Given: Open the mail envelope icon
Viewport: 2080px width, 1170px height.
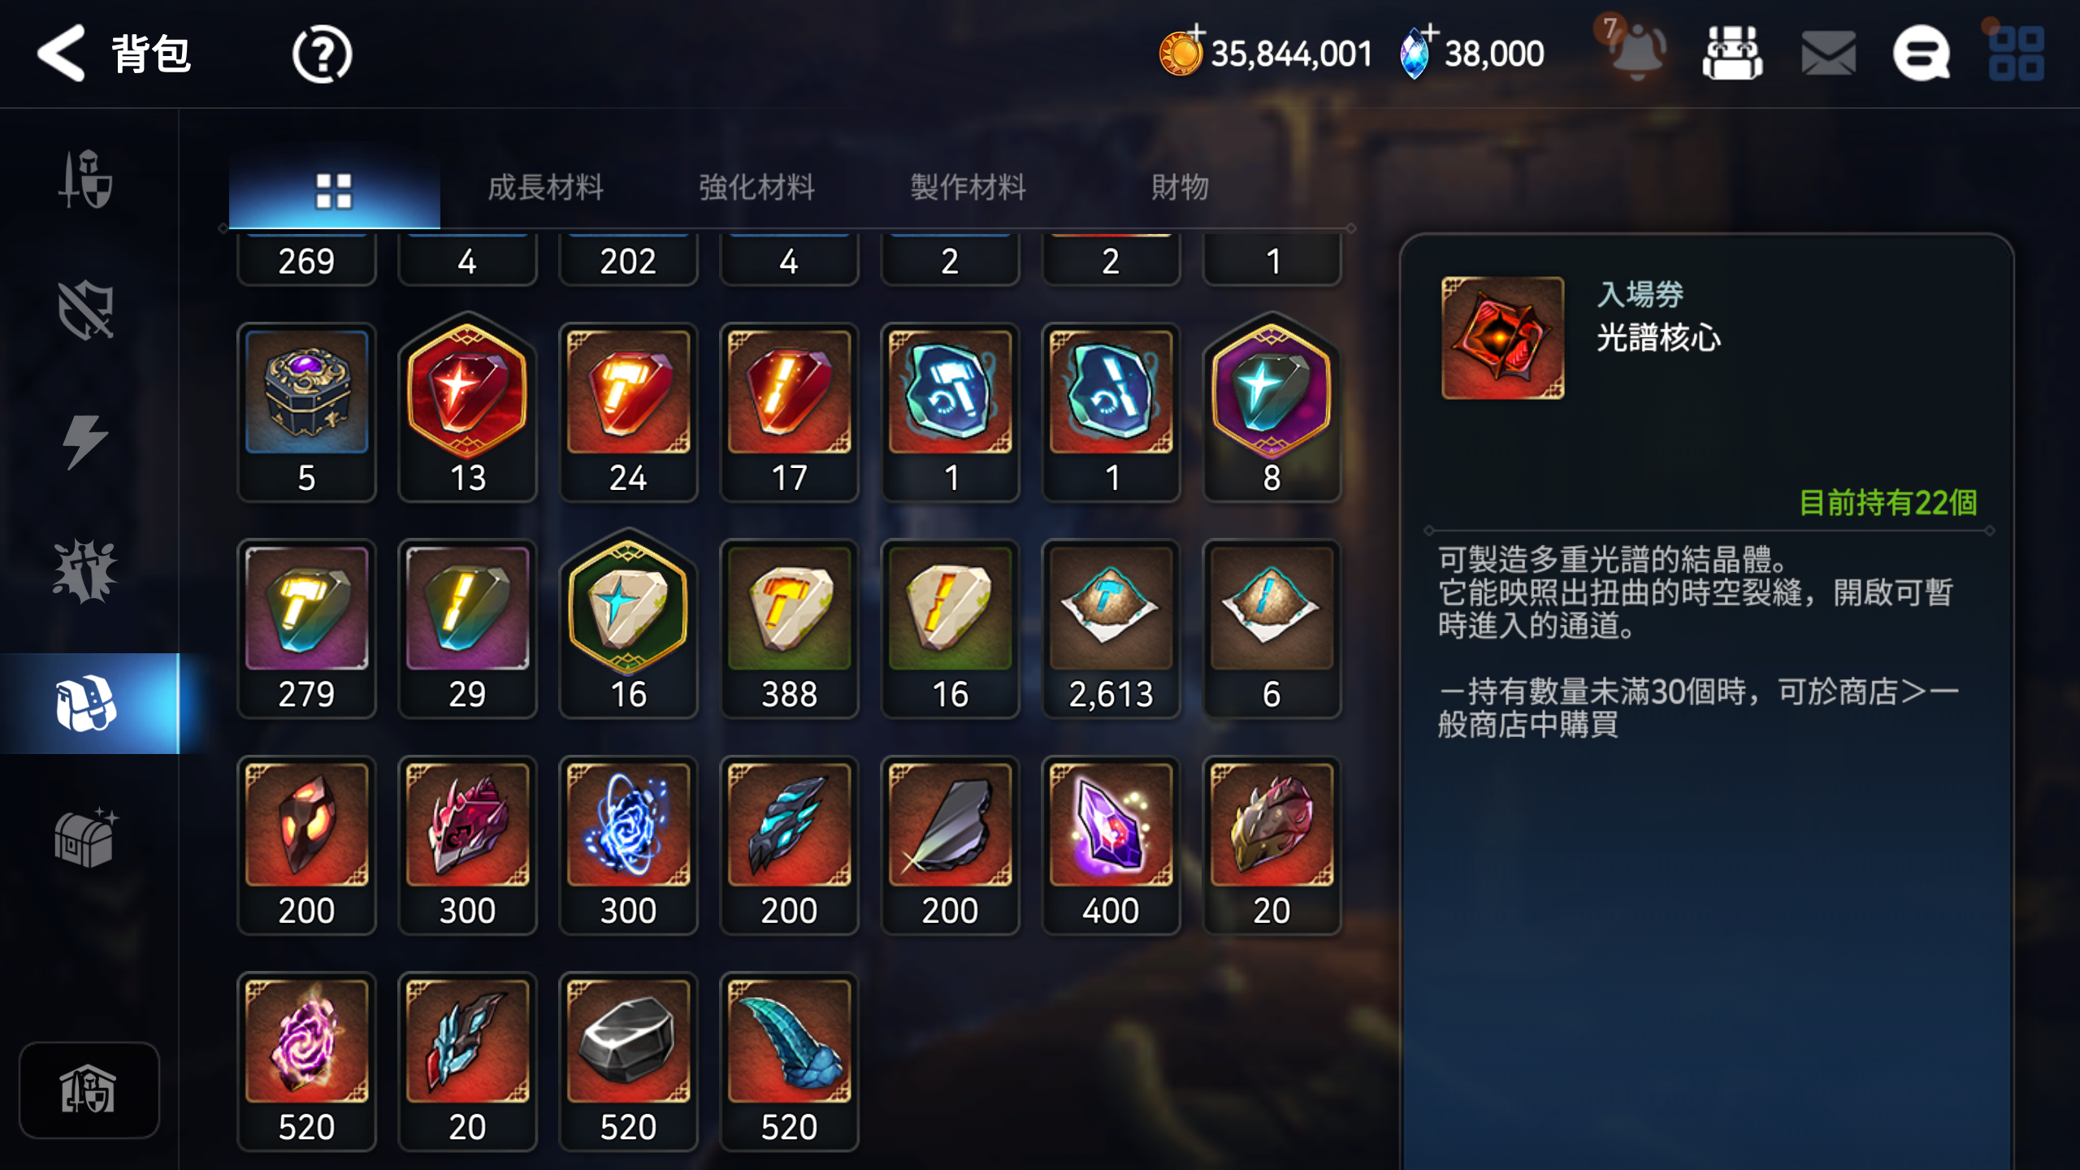Looking at the screenshot, I should pos(1827,54).
